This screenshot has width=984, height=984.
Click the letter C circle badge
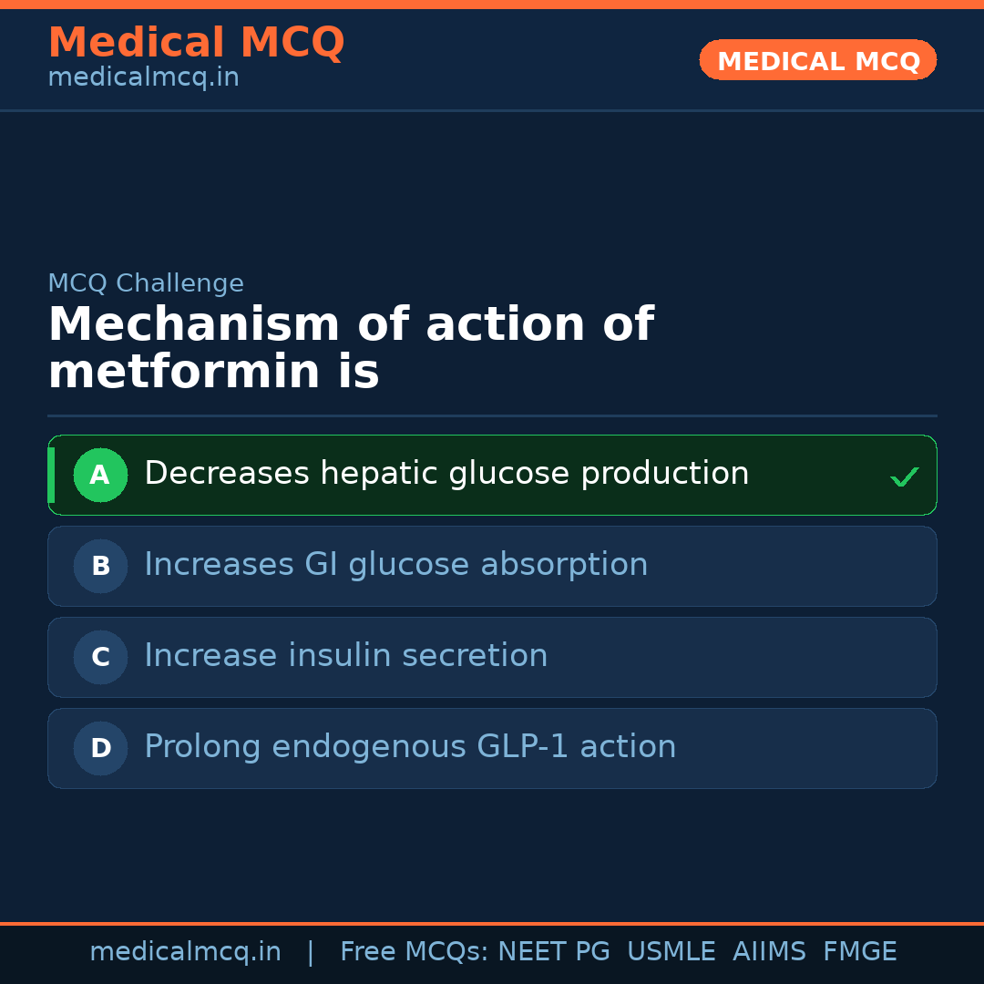[100, 657]
